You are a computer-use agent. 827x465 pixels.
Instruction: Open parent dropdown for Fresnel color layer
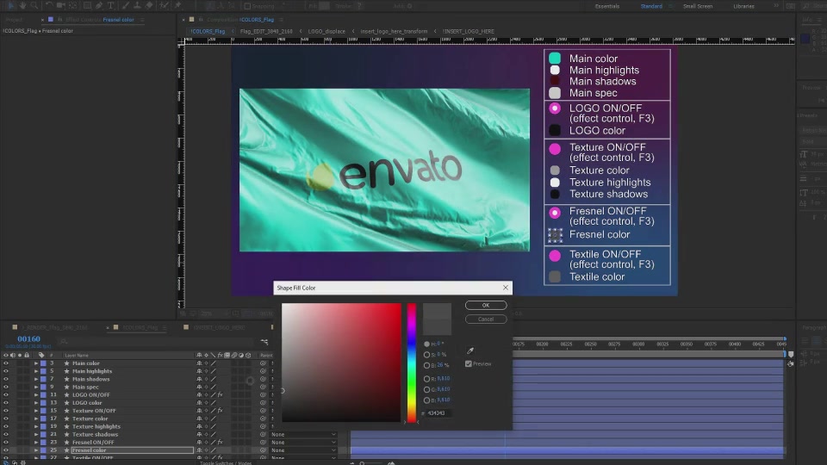[x=303, y=450]
